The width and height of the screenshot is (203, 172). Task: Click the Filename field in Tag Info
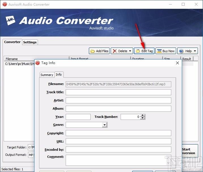coord(118,84)
